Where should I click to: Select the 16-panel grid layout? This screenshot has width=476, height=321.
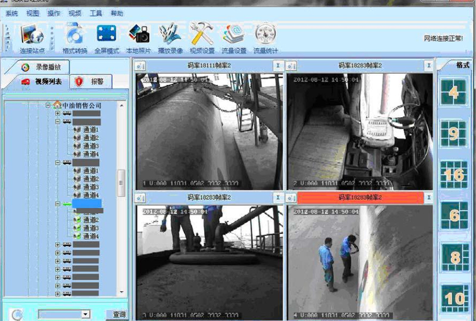coord(454,174)
